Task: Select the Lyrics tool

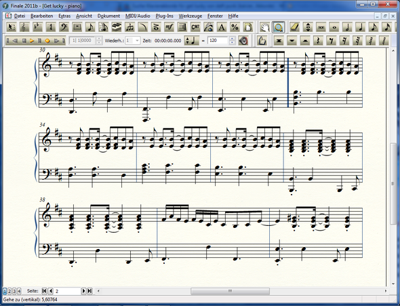Action: [208, 26]
